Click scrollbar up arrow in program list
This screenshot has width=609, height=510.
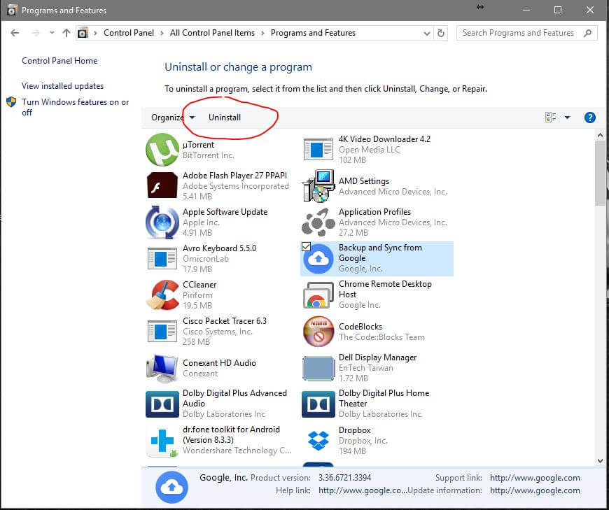pyautogui.click(x=600, y=135)
